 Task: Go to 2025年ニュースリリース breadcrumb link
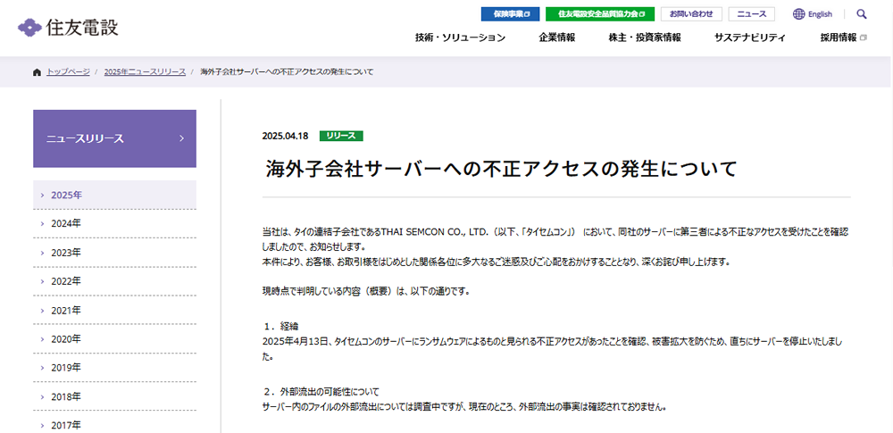[145, 71]
